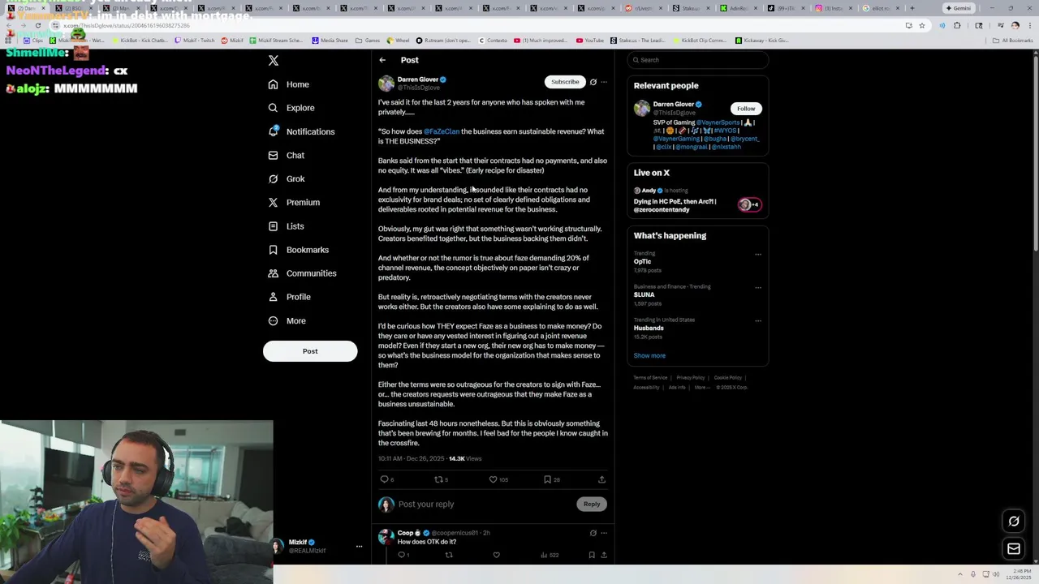The height and width of the screenshot is (584, 1039).
Task: Open Grok from the sidebar
Action: tap(287, 178)
